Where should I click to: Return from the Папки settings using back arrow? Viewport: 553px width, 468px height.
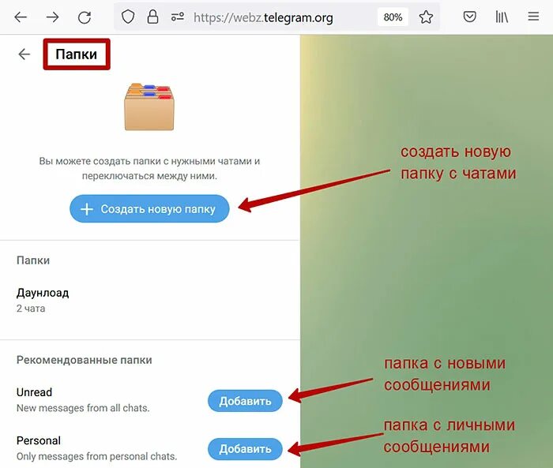click(x=24, y=54)
